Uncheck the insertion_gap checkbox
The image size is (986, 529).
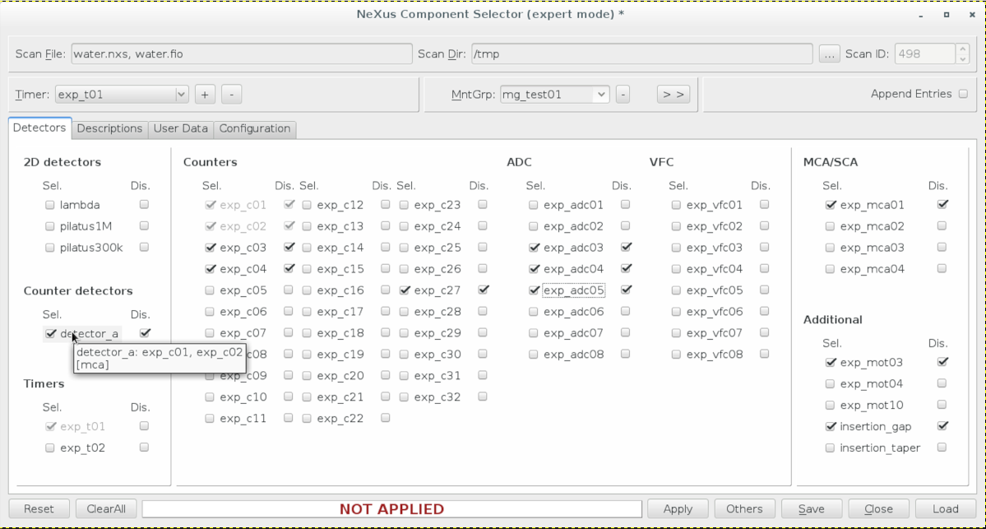pyautogui.click(x=831, y=426)
